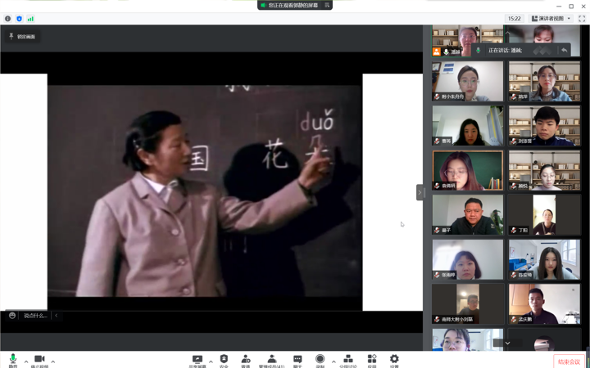The image size is (590, 368).
Task: Check network quality green bars icon
Action: click(30, 18)
